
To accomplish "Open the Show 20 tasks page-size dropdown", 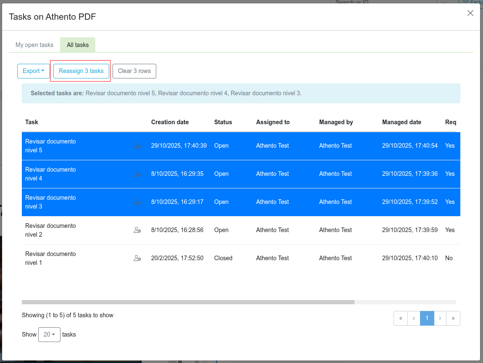I will (49, 334).
